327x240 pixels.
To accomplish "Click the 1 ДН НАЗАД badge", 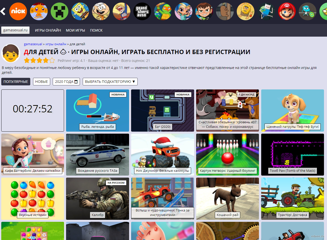I will tap(247, 94).
